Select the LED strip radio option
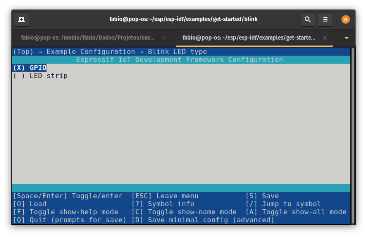 point(40,76)
